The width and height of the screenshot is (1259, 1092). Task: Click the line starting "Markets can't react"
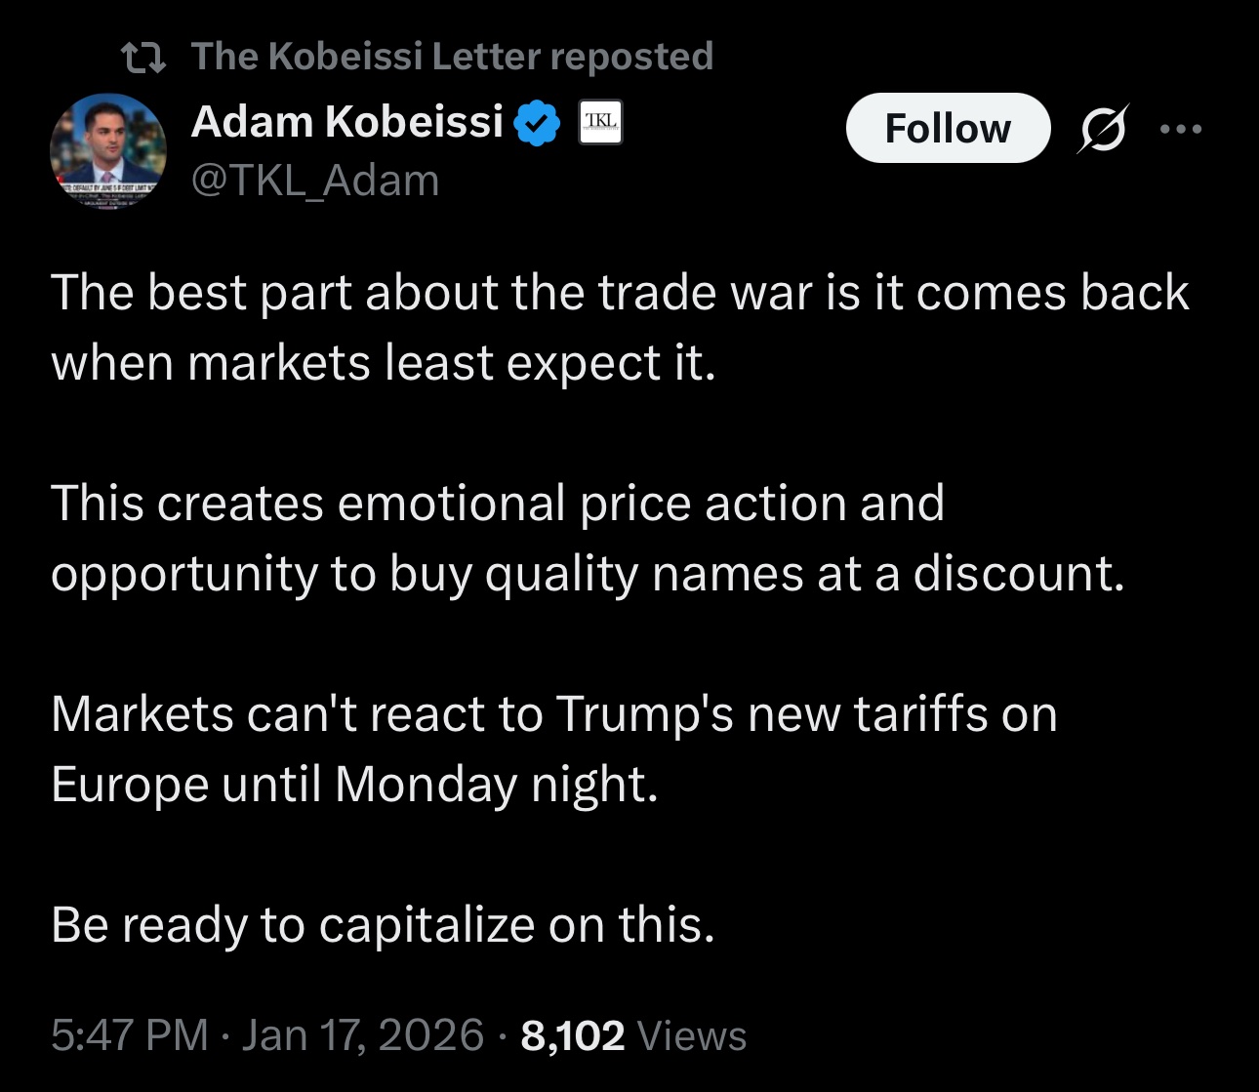(x=553, y=714)
